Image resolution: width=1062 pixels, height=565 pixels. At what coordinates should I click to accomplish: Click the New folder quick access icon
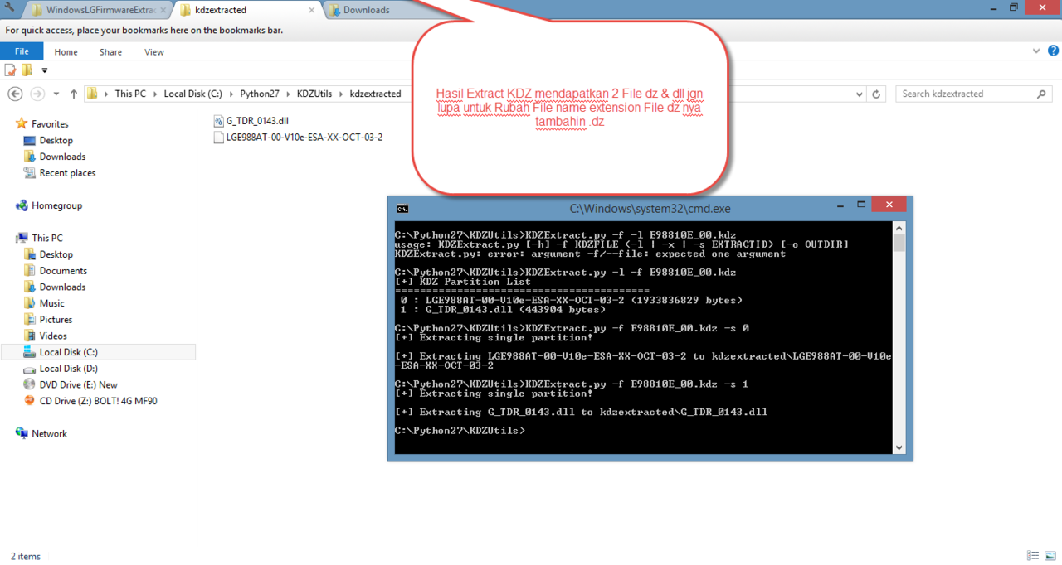point(27,70)
